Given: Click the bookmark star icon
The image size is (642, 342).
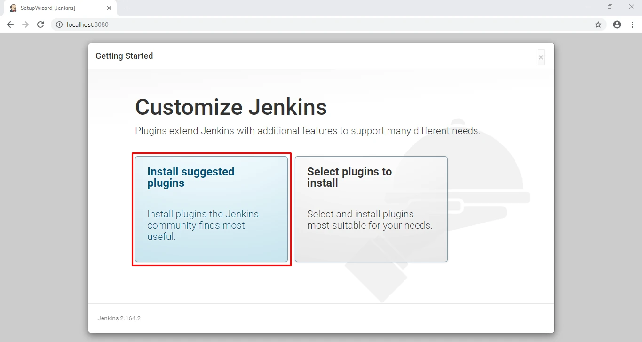Looking at the screenshot, I should coord(598,24).
